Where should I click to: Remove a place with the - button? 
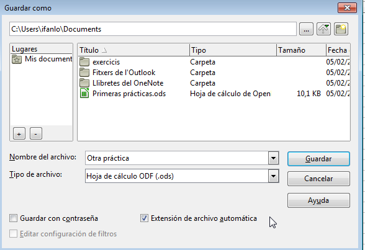click(36, 133)
